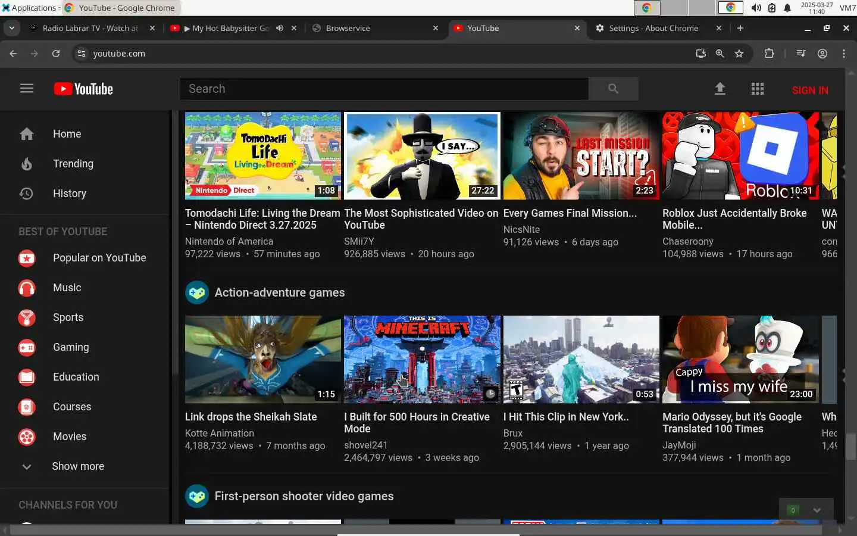Bookmark this page with star icon
The height and width of the screenshot is (536, 857).
pos(739,54)
